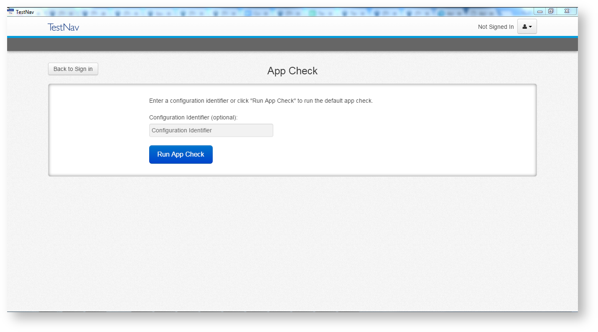Focus the Configuration Identifier input field

coord(211,130)
